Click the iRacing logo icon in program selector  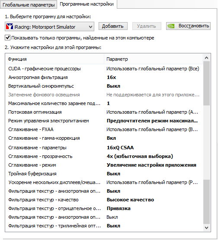click(10, 26)
